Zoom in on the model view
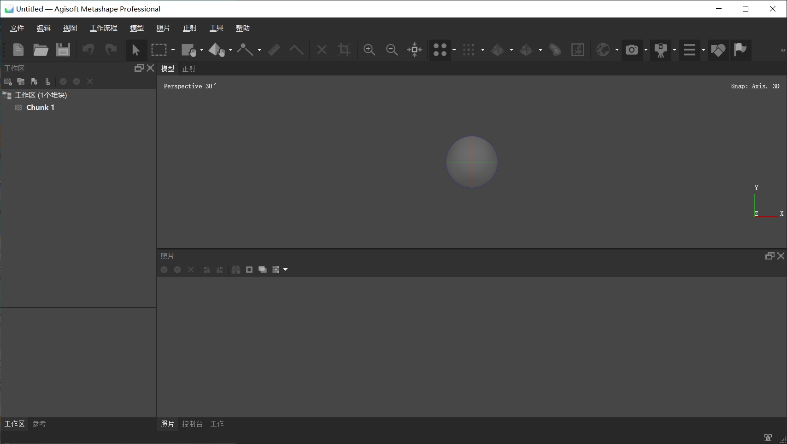787x444 pixels. [369, 50]
